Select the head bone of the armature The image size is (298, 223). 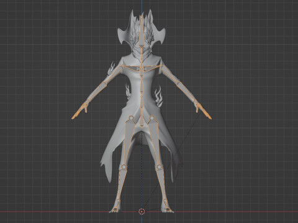(x=142, y=32)
